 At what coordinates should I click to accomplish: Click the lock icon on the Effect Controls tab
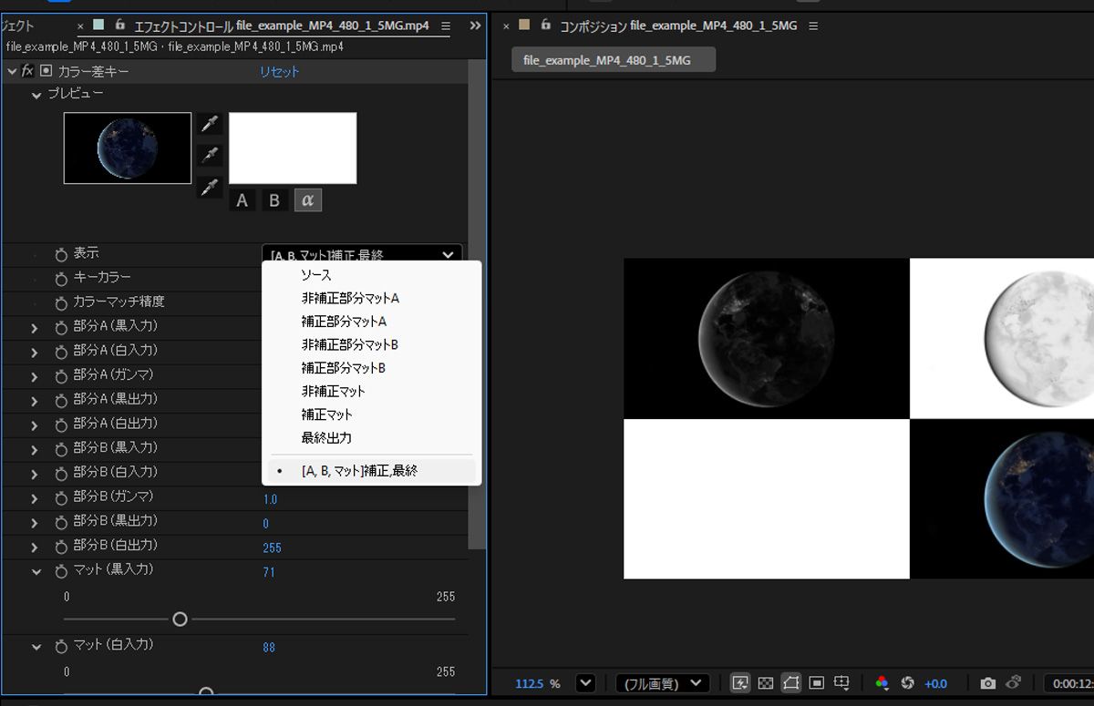tap(121, 26)
